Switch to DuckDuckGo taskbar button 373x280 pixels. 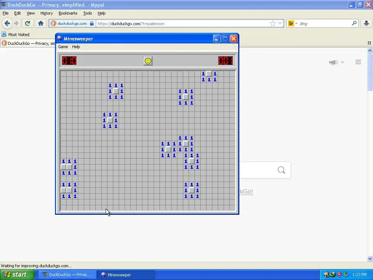point(67,275)
